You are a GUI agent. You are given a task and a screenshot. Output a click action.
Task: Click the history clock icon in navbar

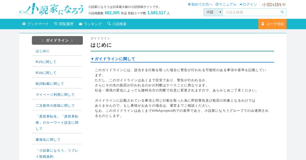tap(56, 24)
